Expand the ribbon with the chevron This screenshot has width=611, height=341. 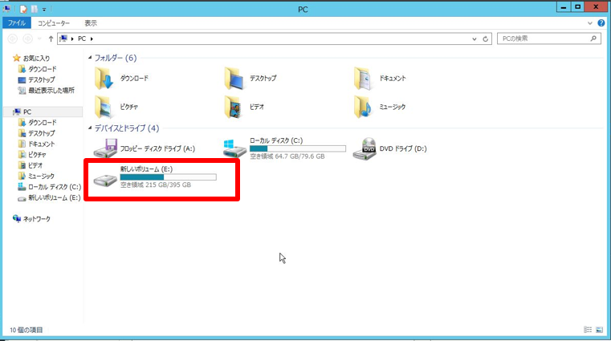[x=591, y=23]
